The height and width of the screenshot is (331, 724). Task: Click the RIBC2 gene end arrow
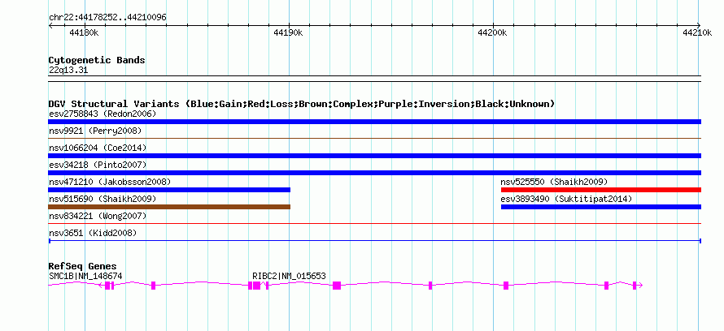click(640, 286)
